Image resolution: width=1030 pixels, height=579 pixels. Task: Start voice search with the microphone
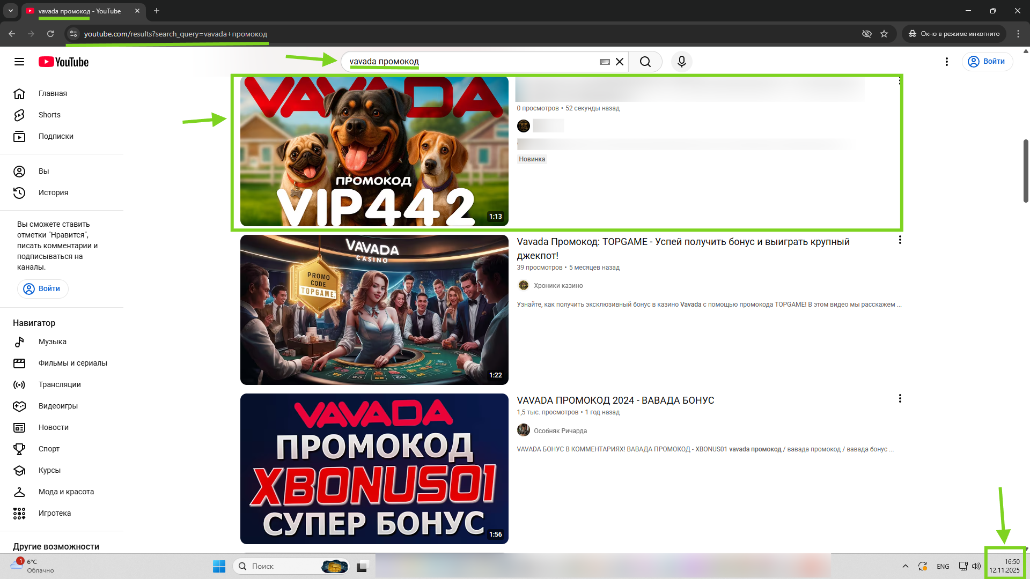coord(682,62)
